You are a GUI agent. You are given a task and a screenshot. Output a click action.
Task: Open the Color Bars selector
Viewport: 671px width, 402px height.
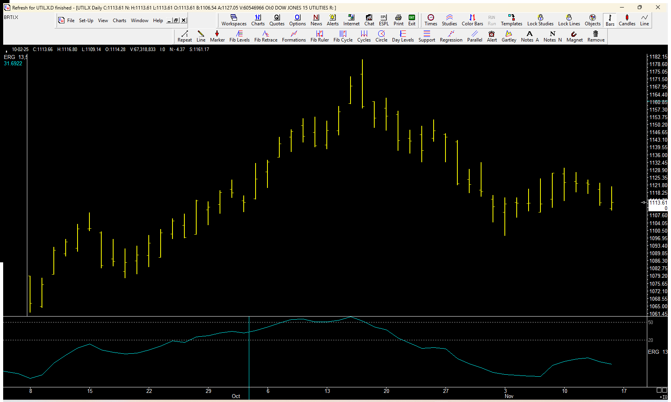(472, 20)
